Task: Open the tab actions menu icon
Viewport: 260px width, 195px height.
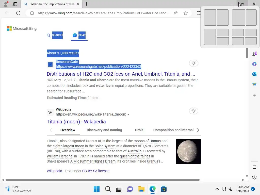Action: [x=15, y=4]
